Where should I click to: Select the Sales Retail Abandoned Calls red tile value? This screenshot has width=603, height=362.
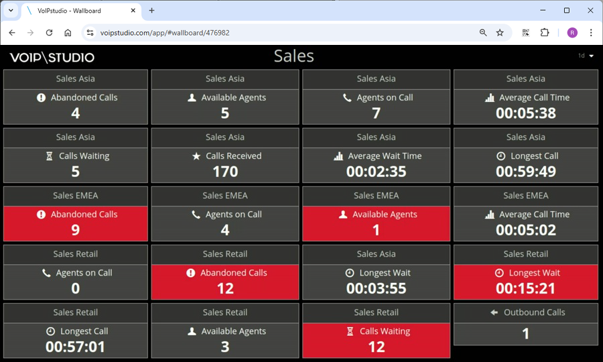(225, 289)
